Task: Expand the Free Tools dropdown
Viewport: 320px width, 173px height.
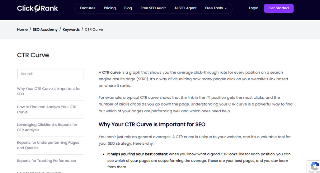Action: (x=216, y=8)
